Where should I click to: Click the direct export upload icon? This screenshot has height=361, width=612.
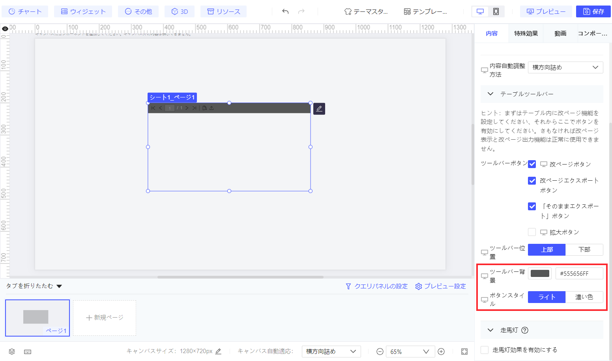point(211,108)
